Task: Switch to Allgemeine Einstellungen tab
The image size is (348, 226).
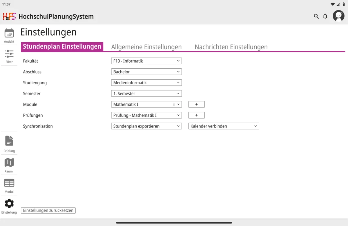Action: coord(146,47)
